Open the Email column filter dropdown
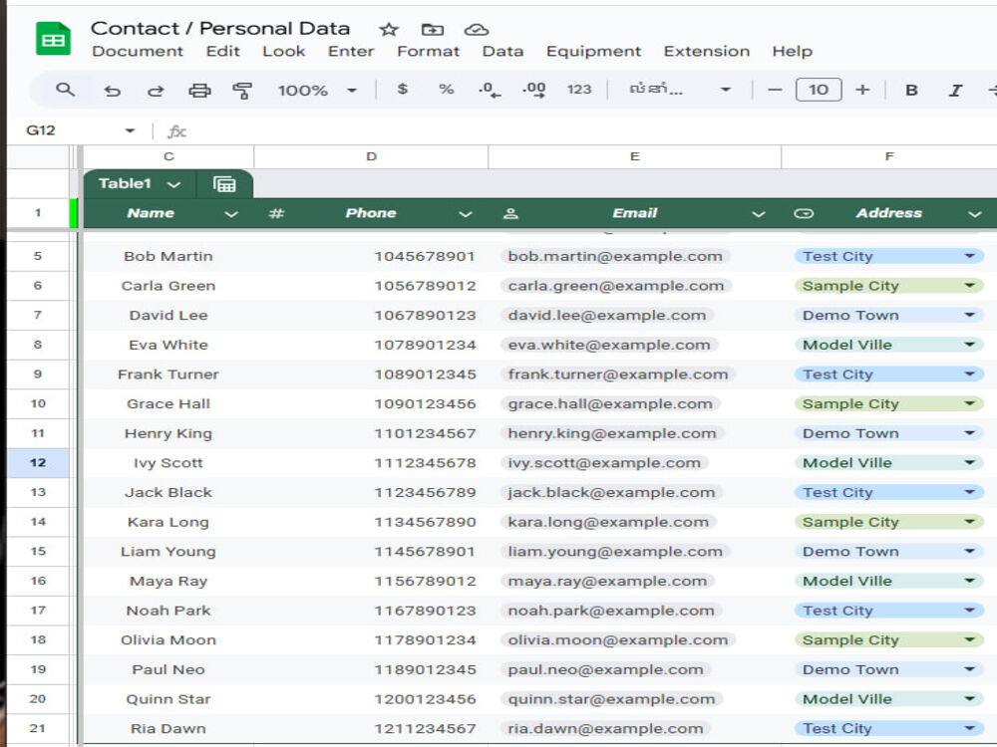 (758, 214)
